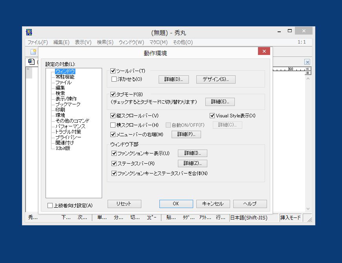This screenshot has width=342, height=263.
Task: Select 検索 in the settings tree
Action: 60,93
